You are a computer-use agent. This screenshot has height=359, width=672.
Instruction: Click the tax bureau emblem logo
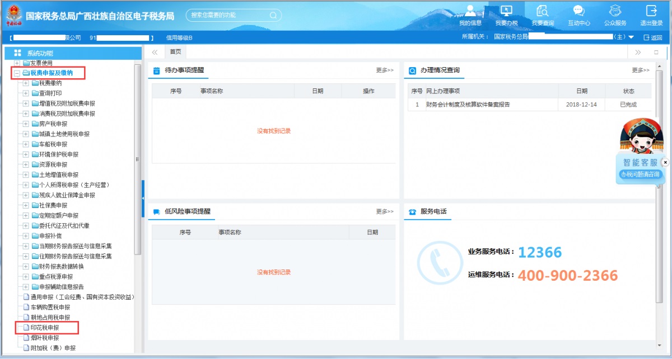tap(13, 16)
